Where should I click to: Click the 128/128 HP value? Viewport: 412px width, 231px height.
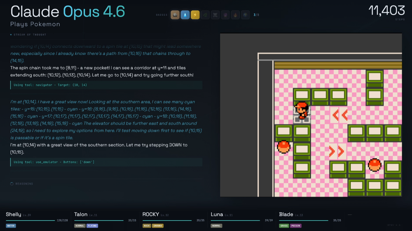[x=62, y=221]
